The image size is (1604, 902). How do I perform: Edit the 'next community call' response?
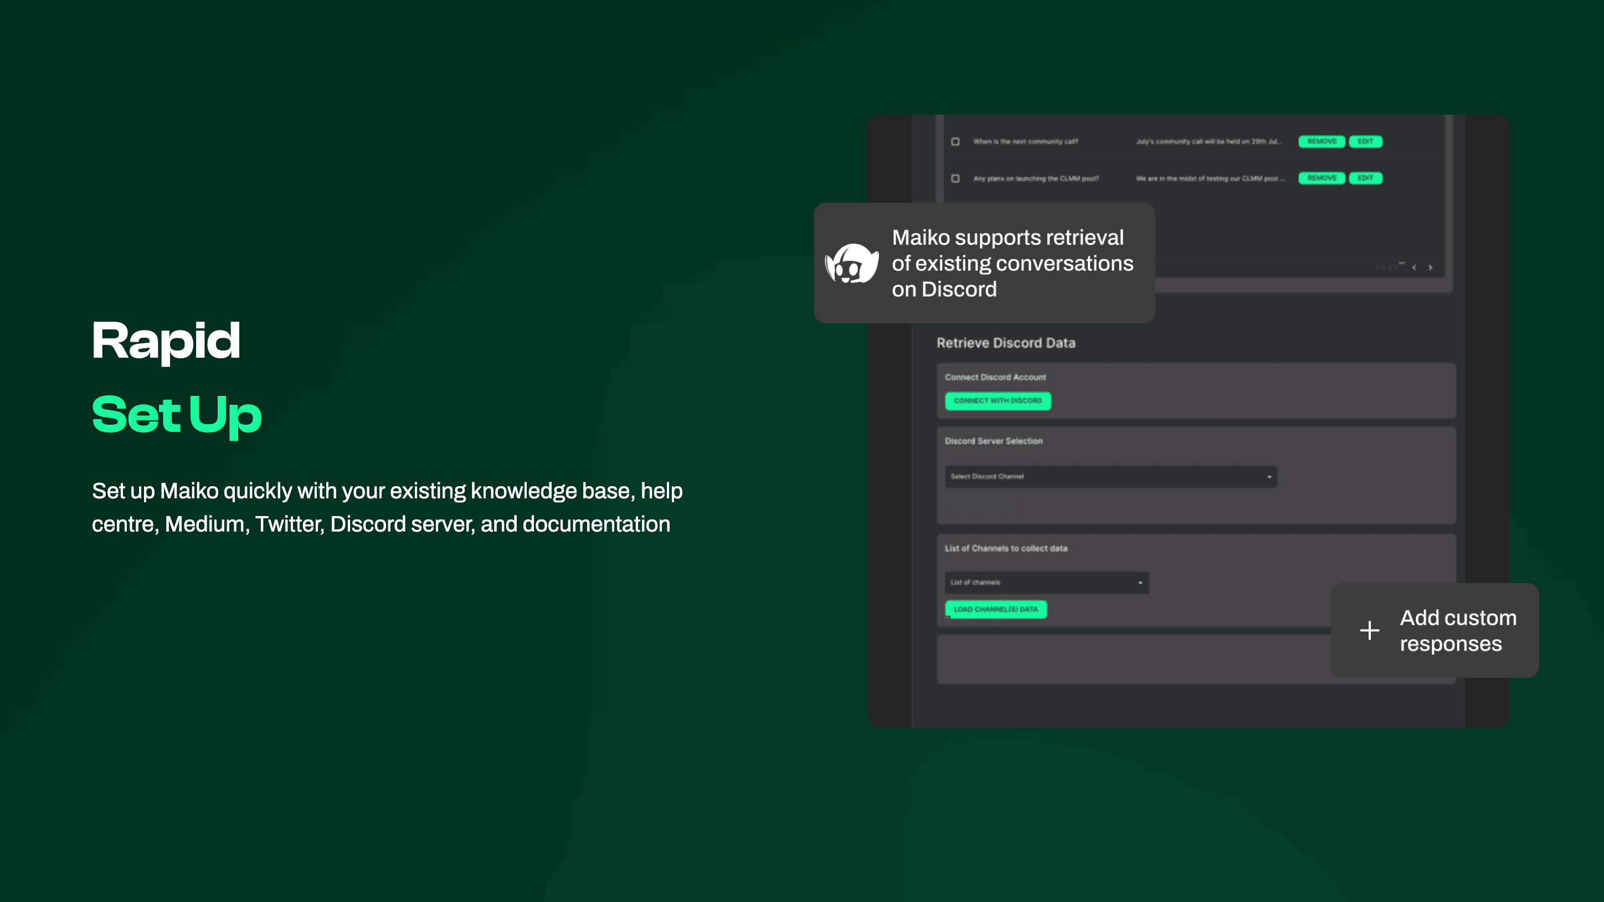point(1365,141)
